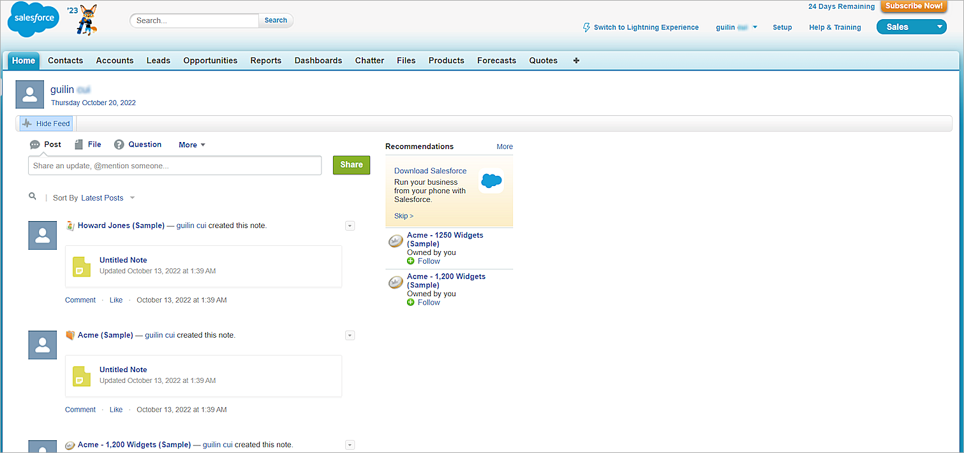
Task: Click the avatar on Howard Jones post
Action: (x=43, y=236)
